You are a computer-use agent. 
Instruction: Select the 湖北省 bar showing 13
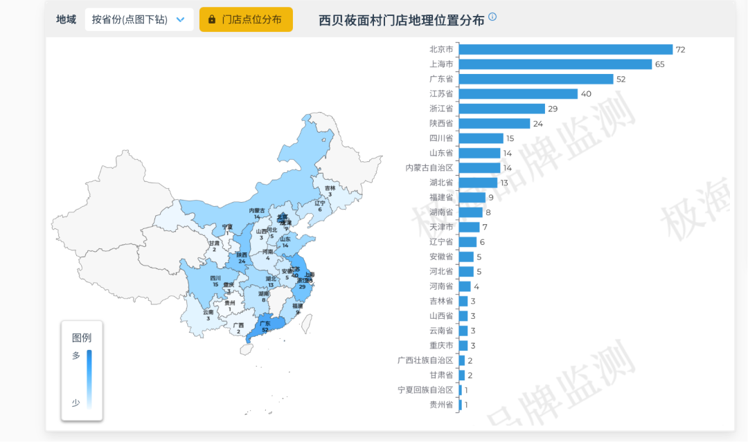478,183
